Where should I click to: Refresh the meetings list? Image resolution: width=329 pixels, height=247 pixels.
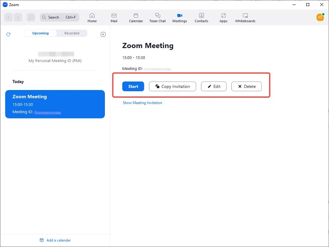[x=8, y=34]
